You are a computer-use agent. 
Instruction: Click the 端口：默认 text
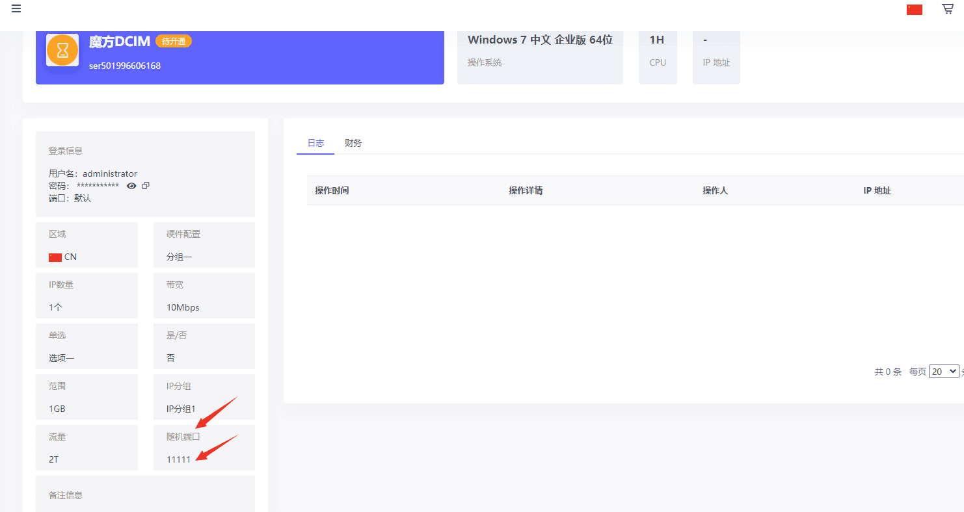[70, 198]
